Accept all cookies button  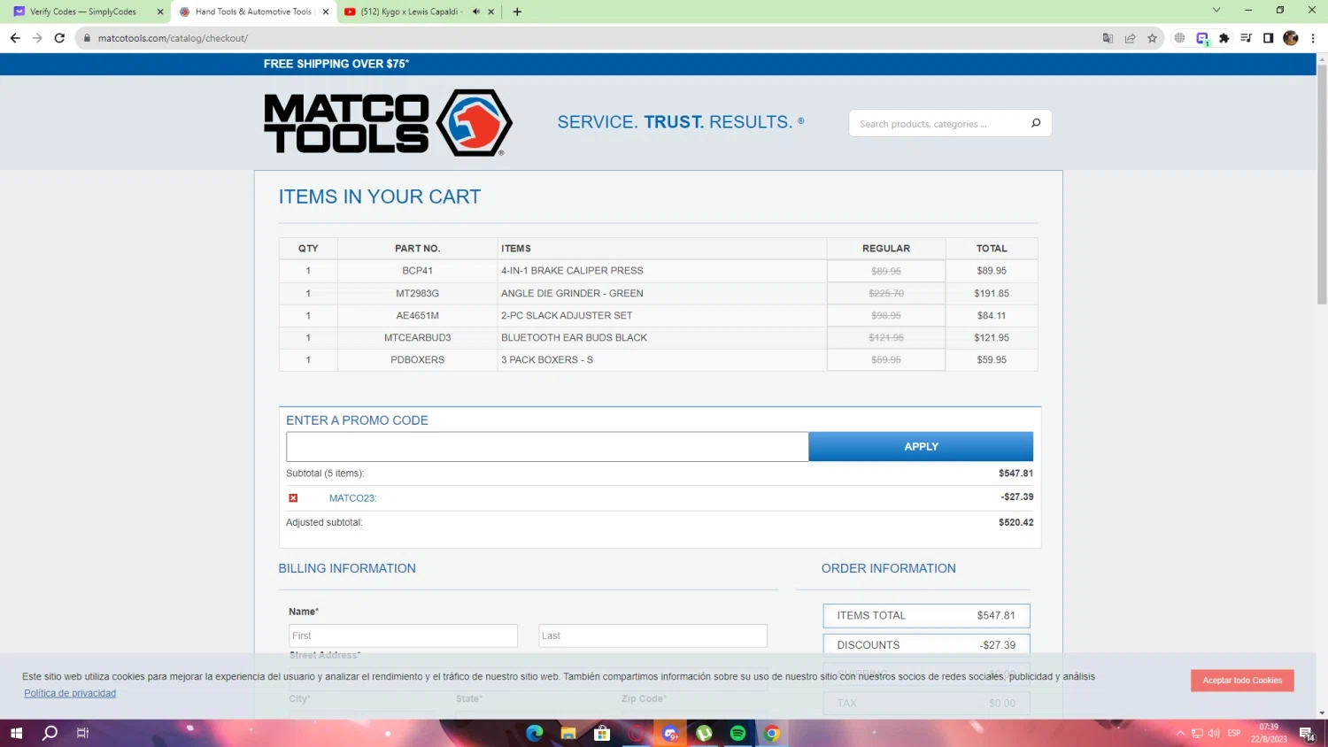point(1242,681)
